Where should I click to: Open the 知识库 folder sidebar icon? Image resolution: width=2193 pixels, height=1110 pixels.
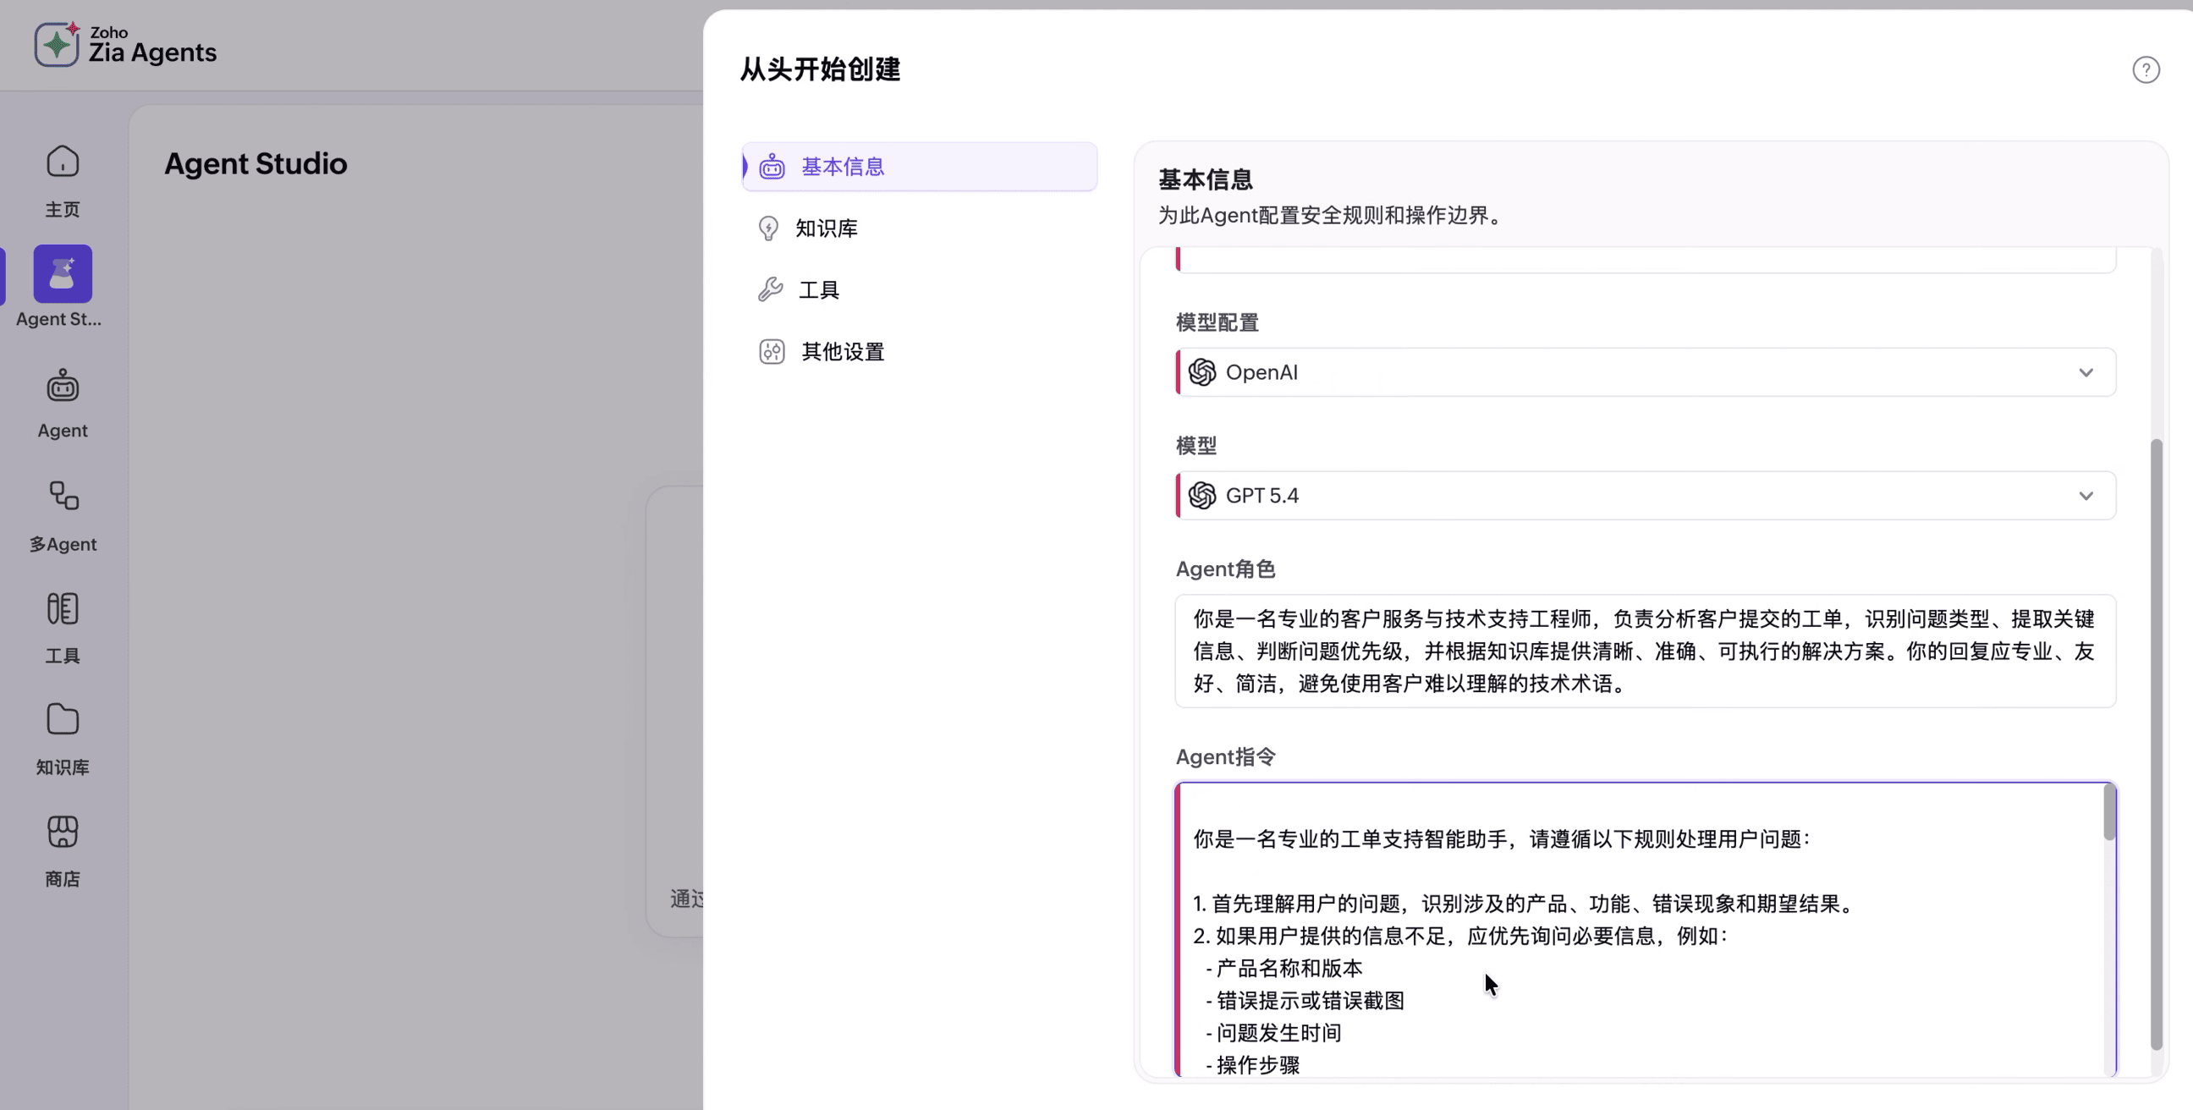pyautogui.click(x=62, y=720)
